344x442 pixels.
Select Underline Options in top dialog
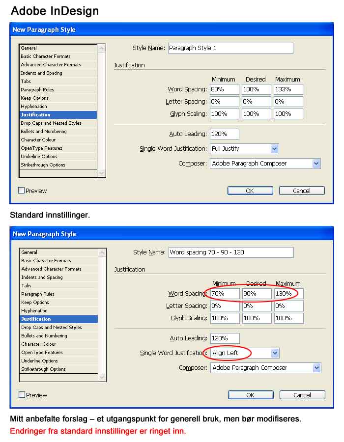(x=58, y=157)
